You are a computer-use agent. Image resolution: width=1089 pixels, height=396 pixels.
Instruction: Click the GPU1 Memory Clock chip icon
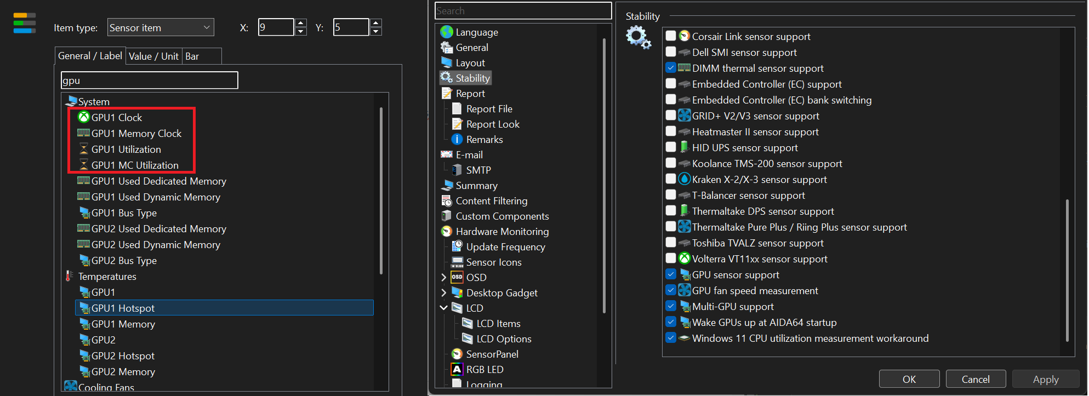84,133
